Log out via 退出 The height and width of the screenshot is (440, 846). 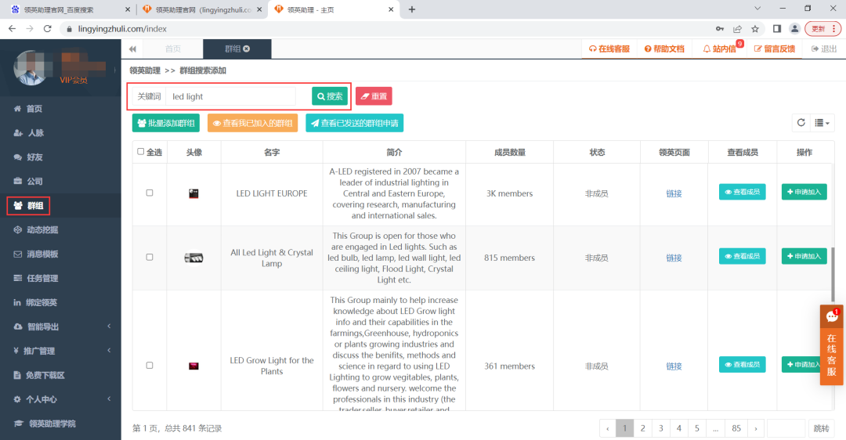(x=824, y=49)
